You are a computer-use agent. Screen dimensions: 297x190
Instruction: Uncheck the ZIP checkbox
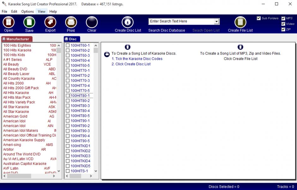[283, 30]
